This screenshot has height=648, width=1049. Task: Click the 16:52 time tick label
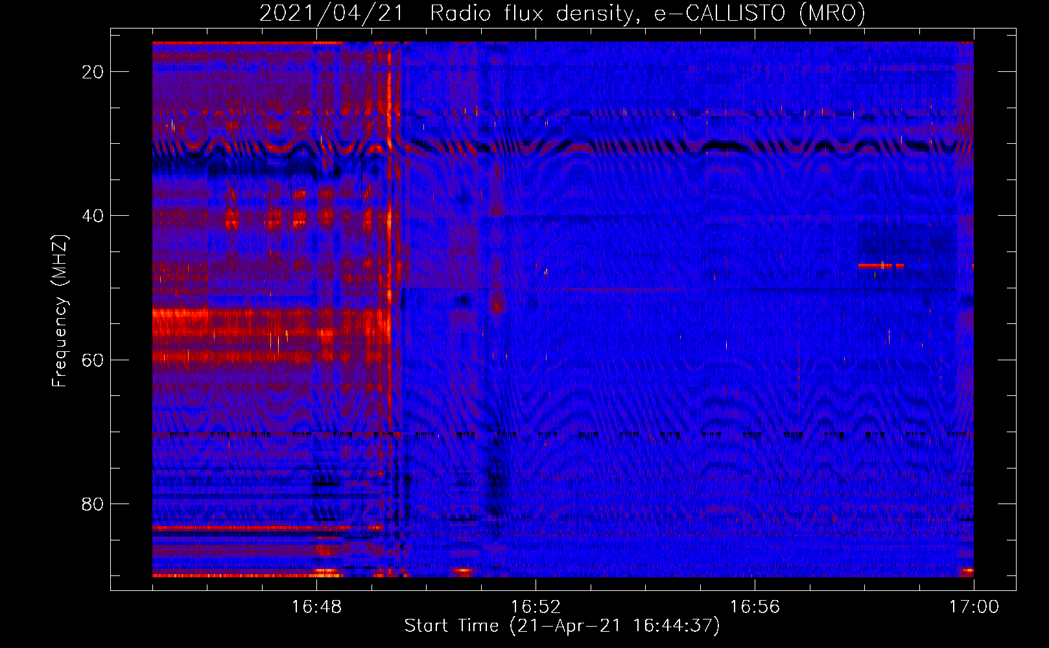[536, 607]
